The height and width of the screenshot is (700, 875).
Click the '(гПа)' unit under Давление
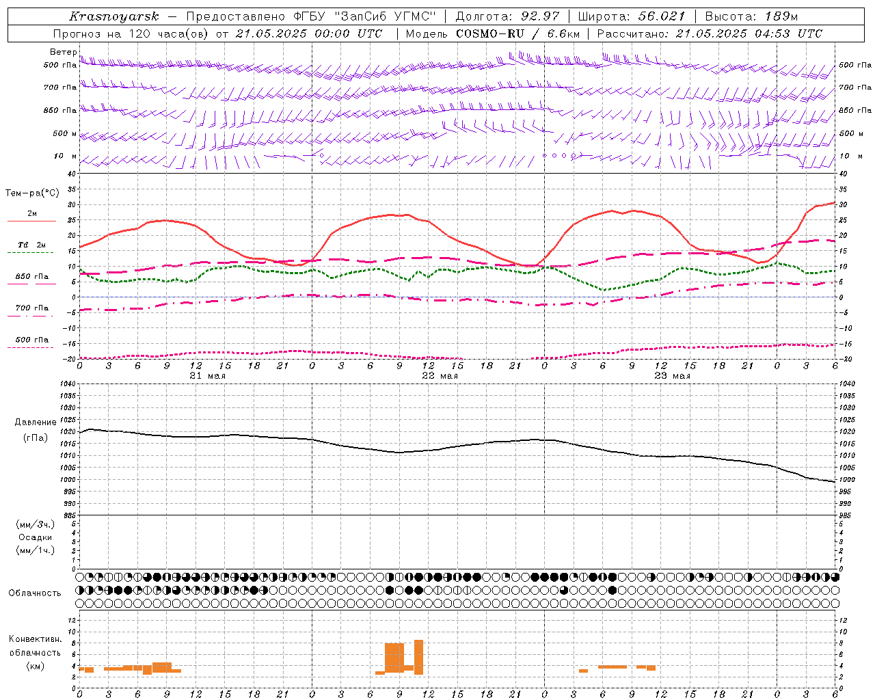tap(35, 438)
